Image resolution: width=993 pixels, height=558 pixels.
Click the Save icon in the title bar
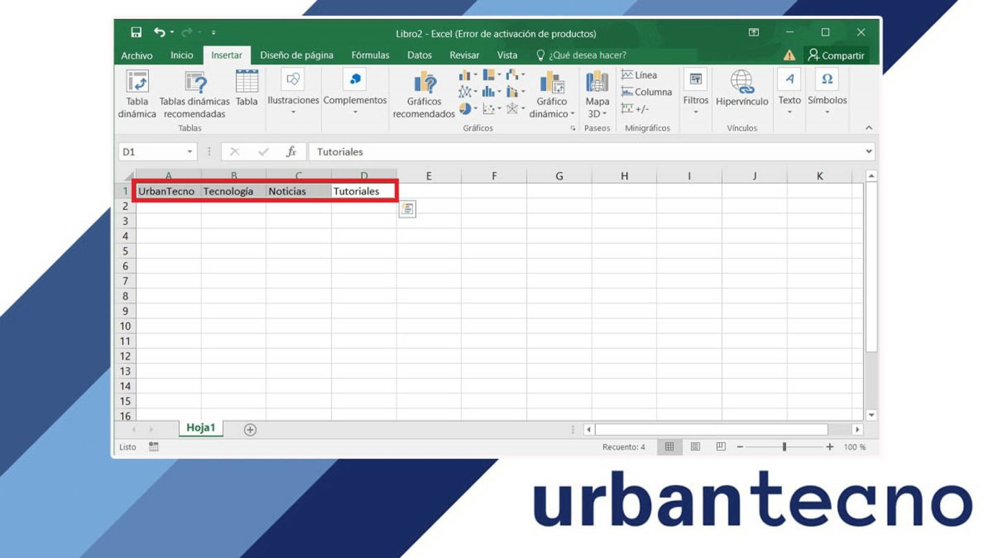click(x=137, y=32)
